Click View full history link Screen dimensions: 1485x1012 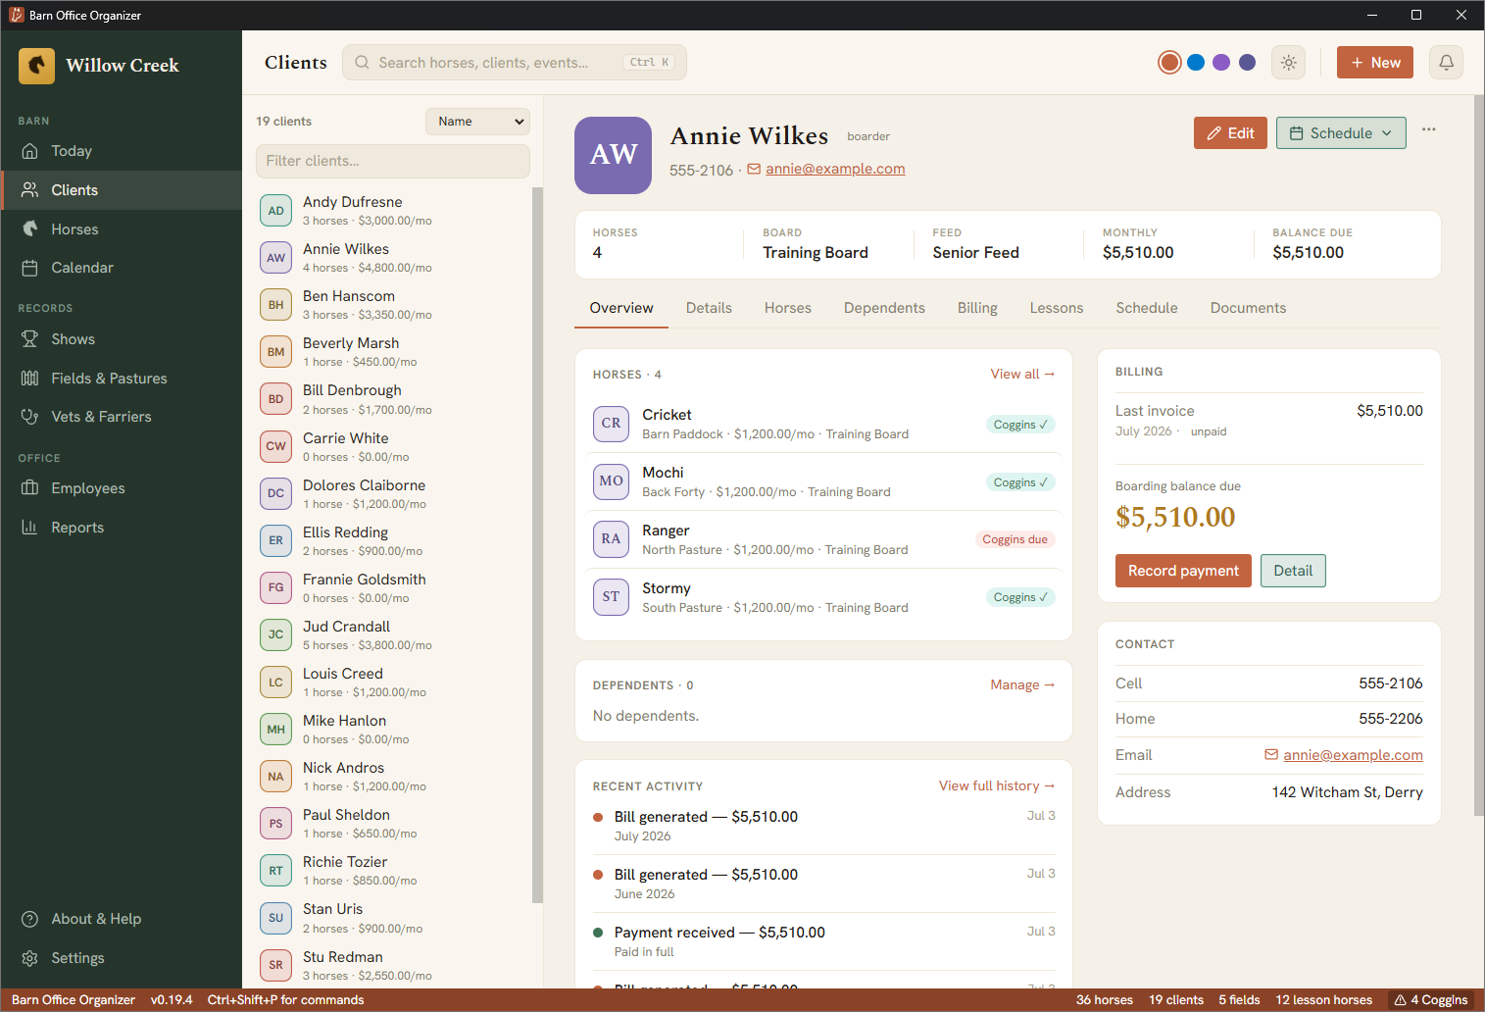point(997,786)
